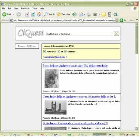Screen dimensions: 140x137
Task: Click the vertical scrollbar thumb
Action: click(137, 40)
